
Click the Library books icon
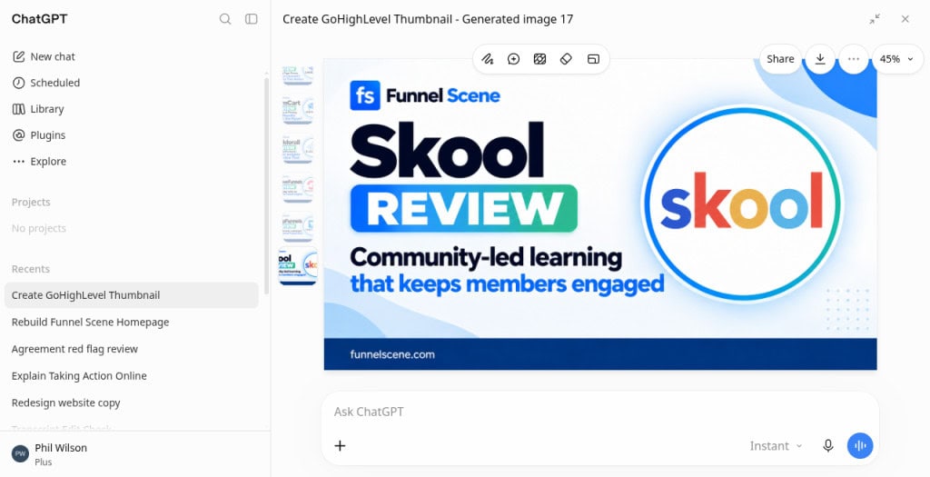19,108
